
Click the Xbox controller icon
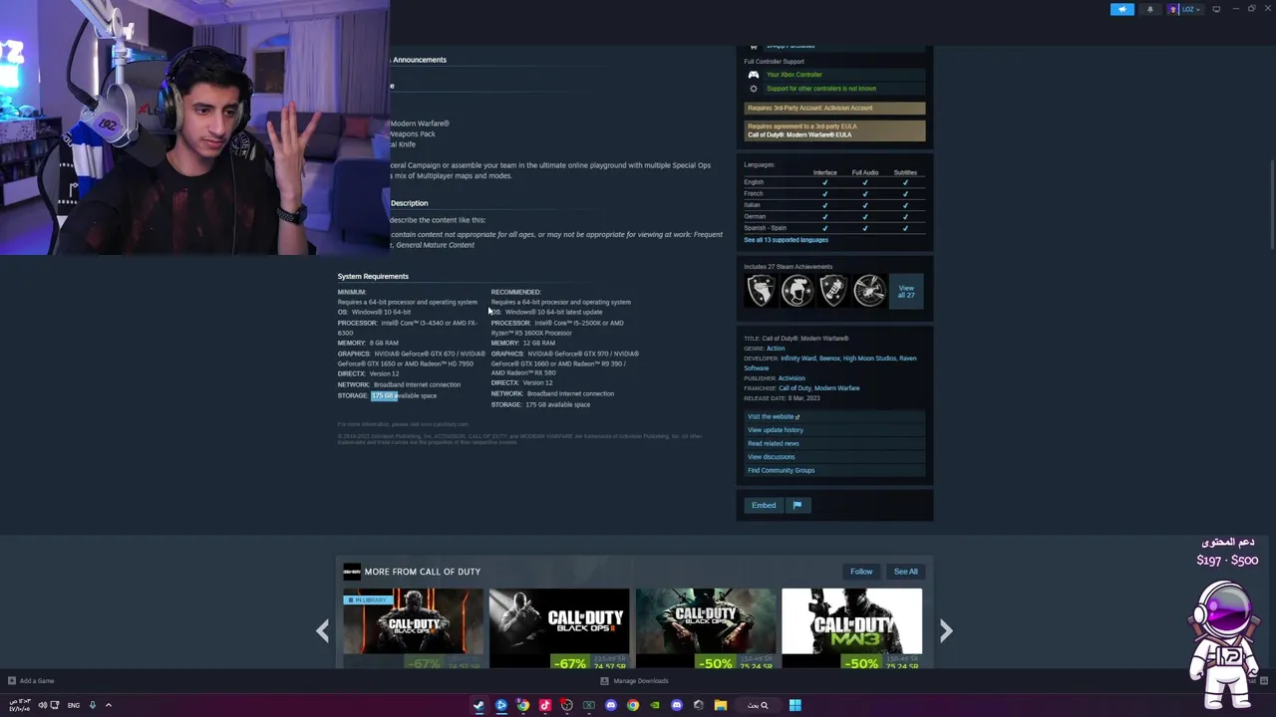pyautogui.click(x=754, y=75)
